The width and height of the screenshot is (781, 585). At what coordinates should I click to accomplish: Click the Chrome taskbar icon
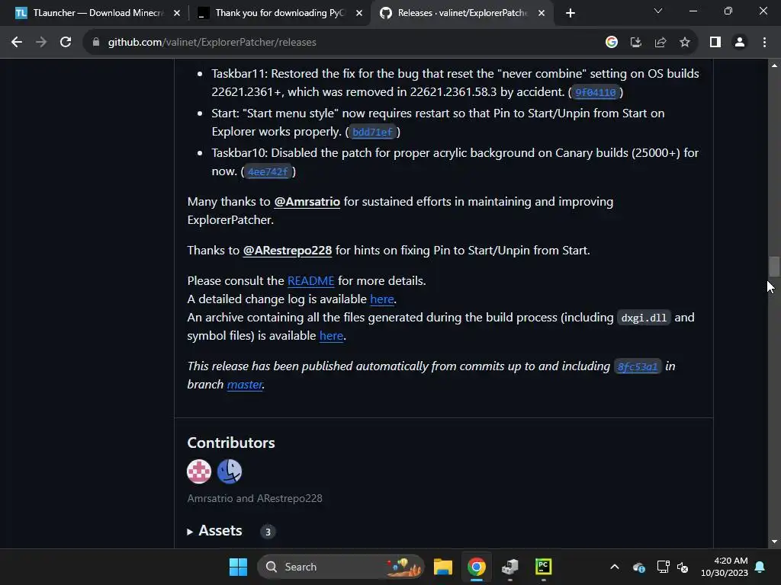477,567
